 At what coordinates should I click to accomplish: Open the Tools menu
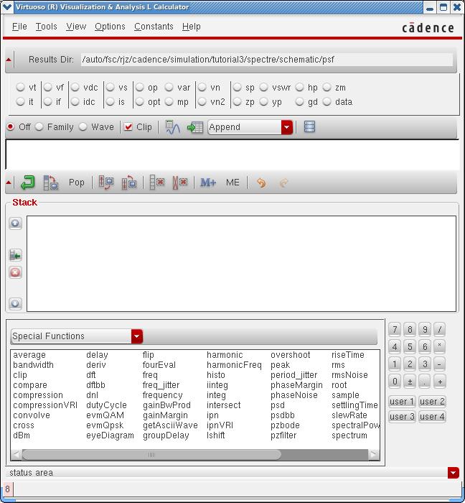(47, 27)
